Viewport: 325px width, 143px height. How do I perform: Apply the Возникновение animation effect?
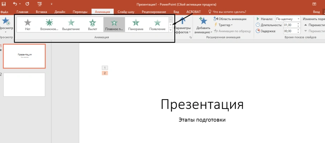(x=49, y=24)
